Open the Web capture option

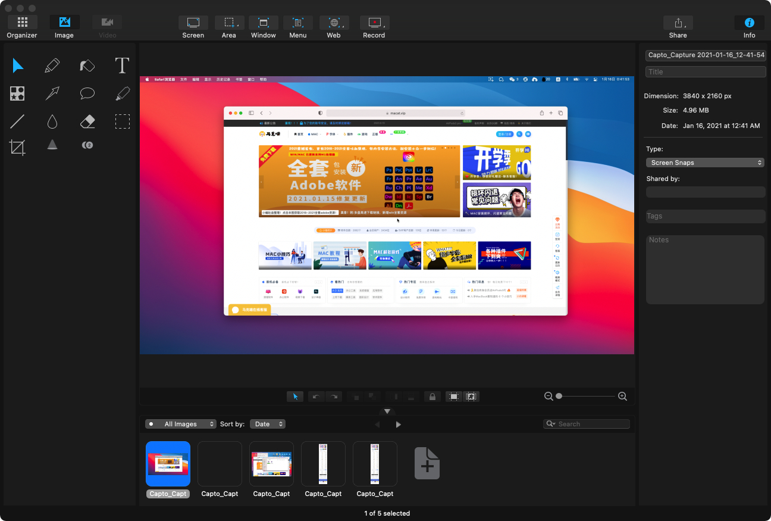pyautogui.click(x=334, y=27)
